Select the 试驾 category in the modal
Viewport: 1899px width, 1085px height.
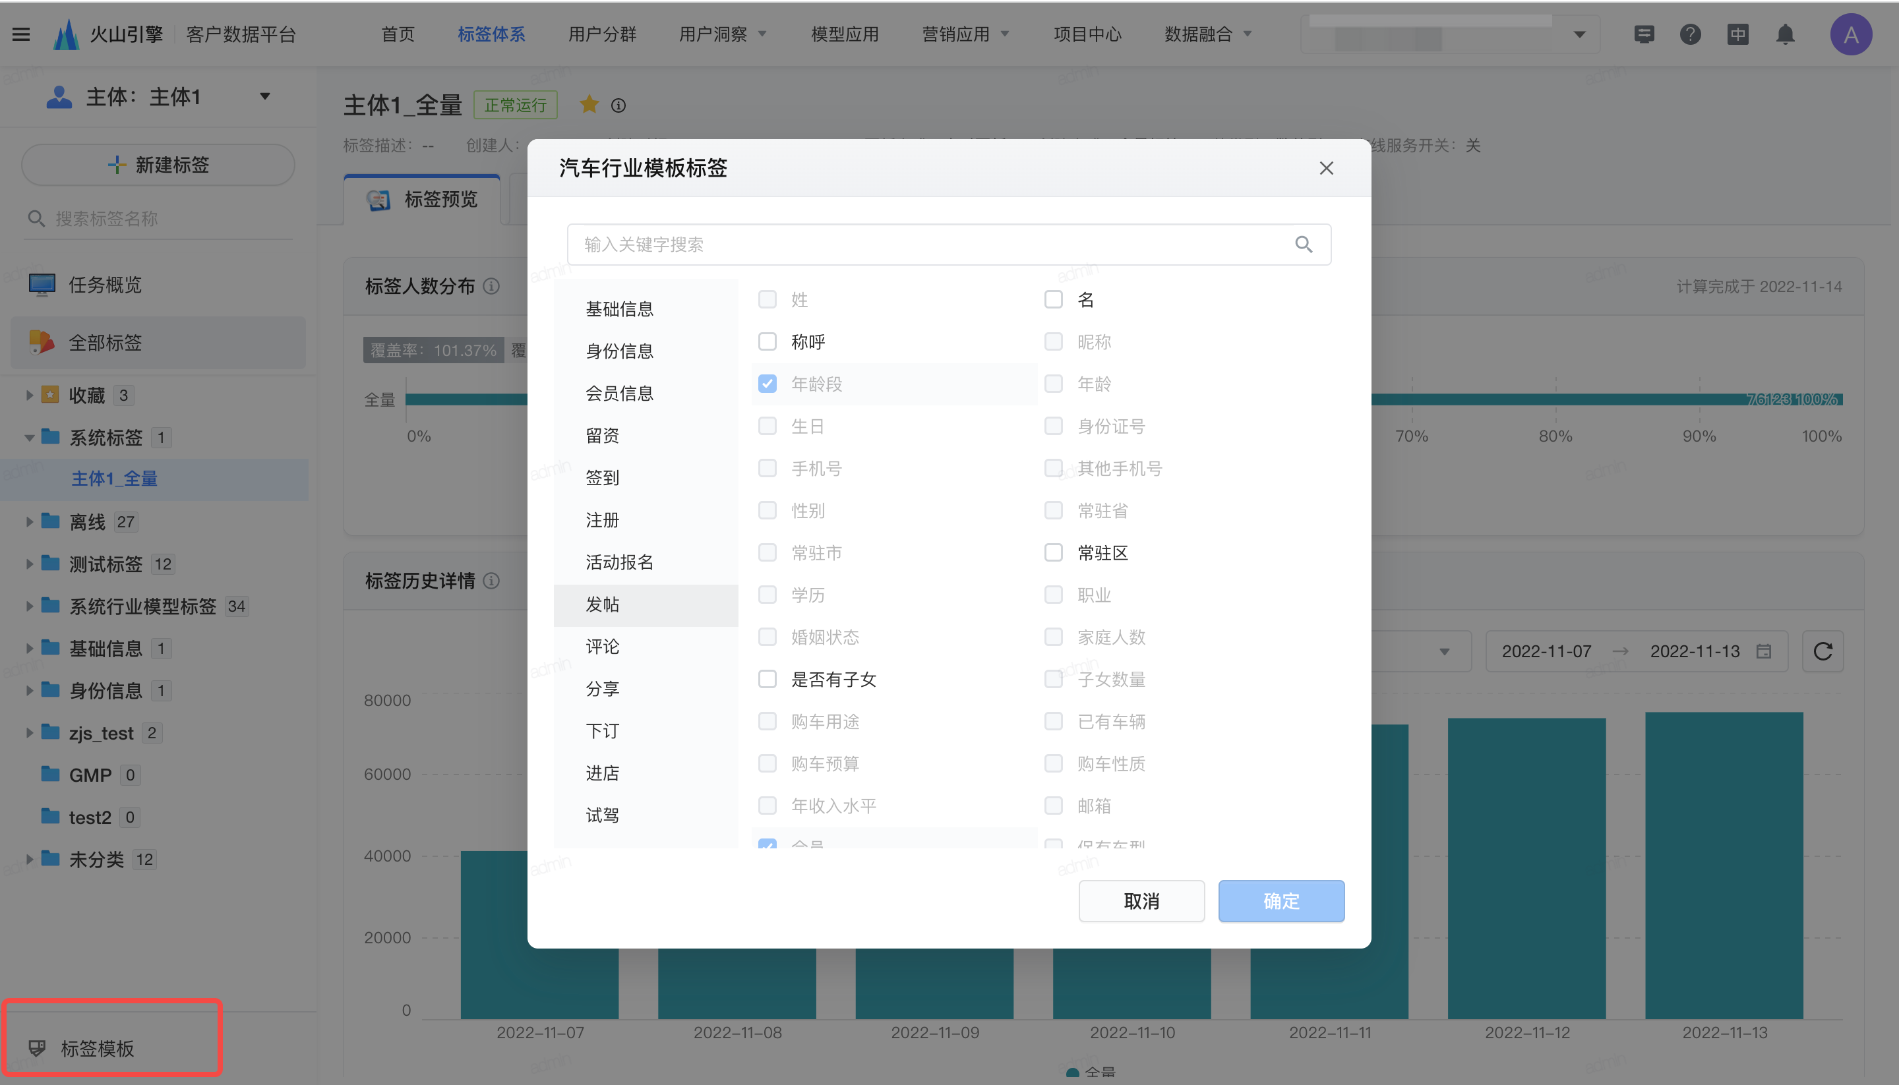(x=646, y=815)
